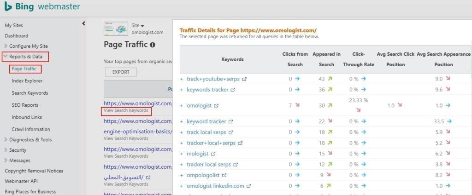Expand the mologist row with plus
The width and height of the screenshot is (472, 195).
[x=182, y=154]
